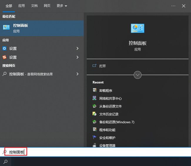
Task: Open recent item 网络和共享中心
Action: coord(110,98)
